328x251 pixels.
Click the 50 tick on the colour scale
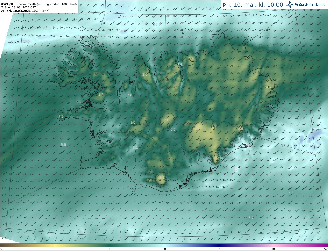click(326, 249)
